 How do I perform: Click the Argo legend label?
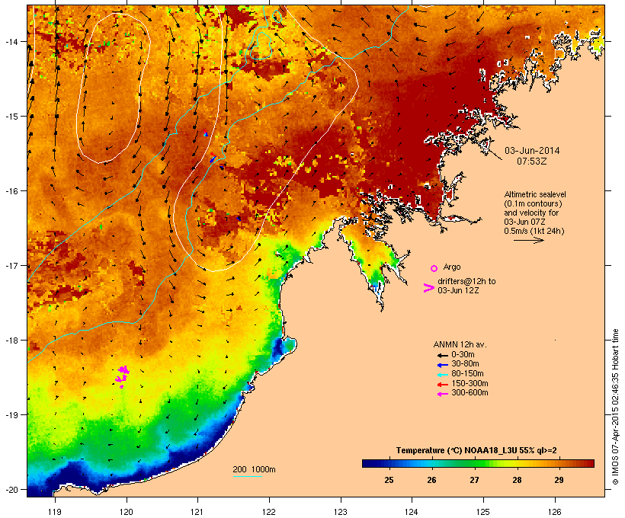[452, 267]
